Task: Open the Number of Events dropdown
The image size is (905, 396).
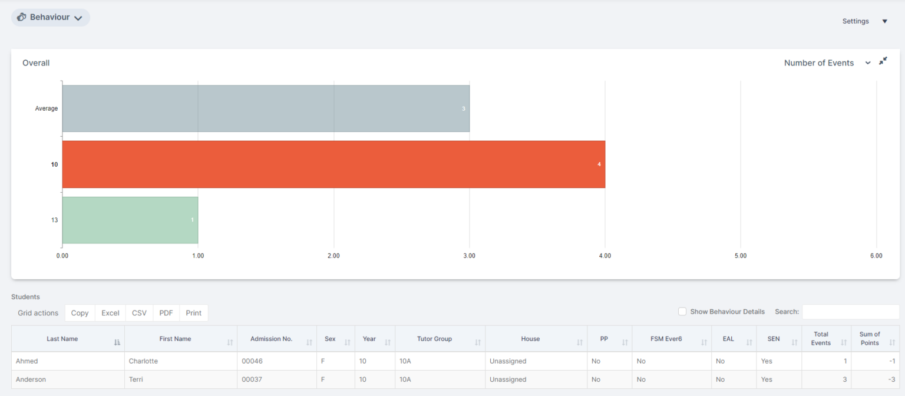Action: [x=868, y=62]
